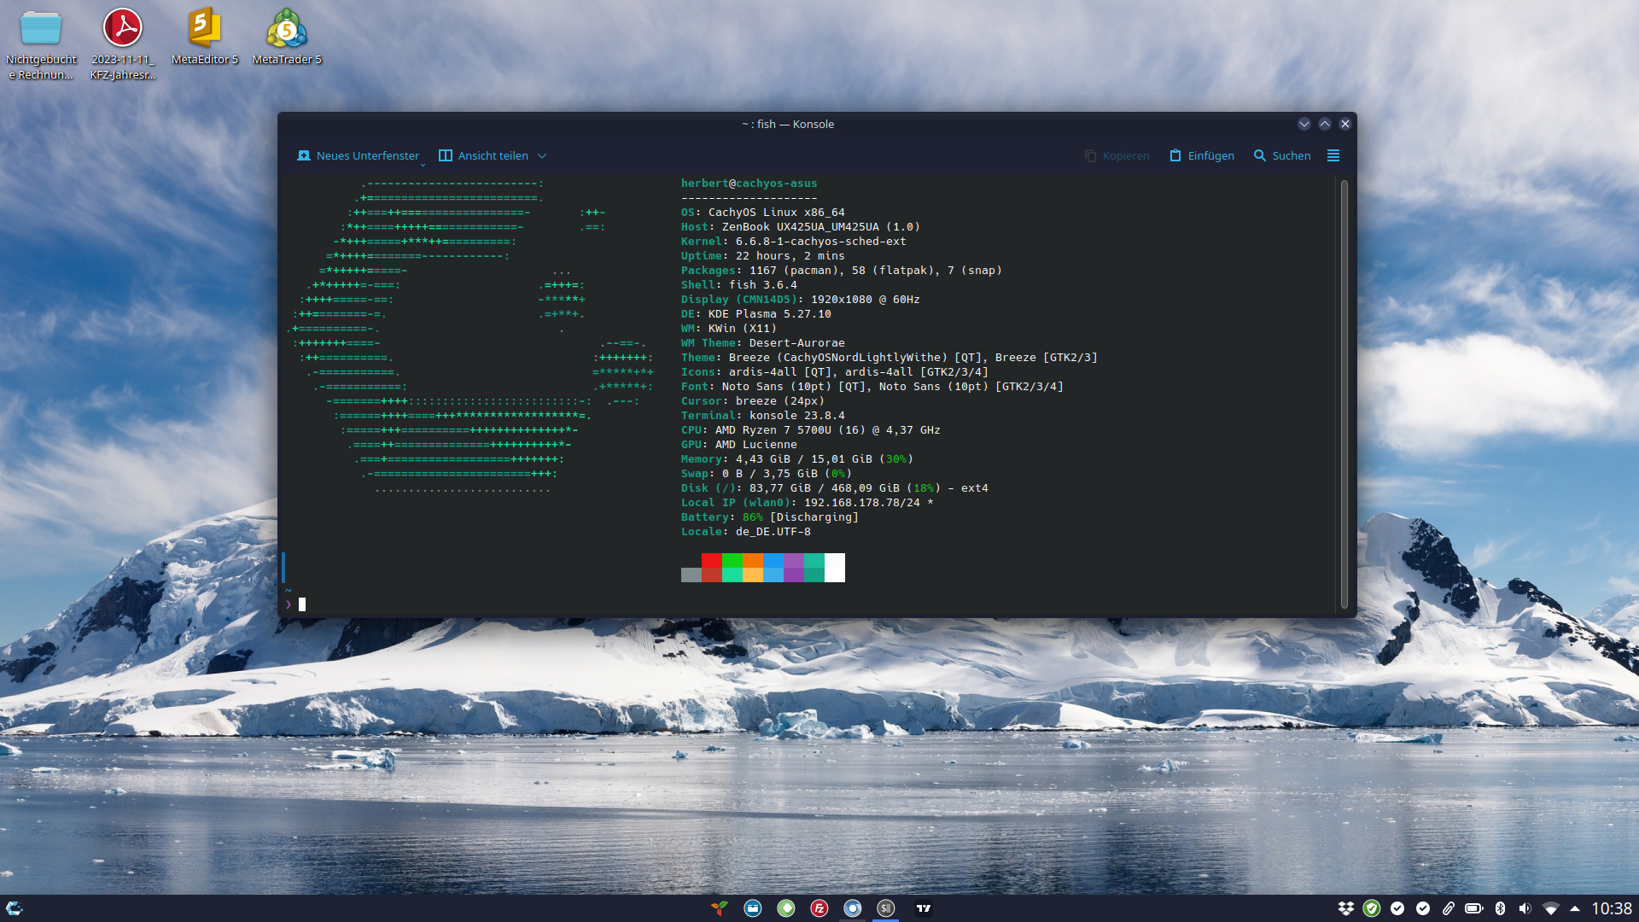Viewport: 1639px width, 922px height.
Task: Open TradingView from the taskbar
Action: click(x=924, y=908)
